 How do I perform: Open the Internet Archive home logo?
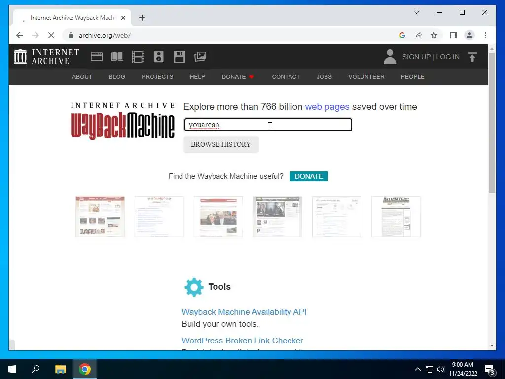(x=46, y=57)
